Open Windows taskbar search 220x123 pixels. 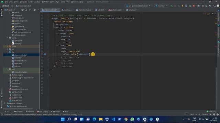(x=69, y=119)
